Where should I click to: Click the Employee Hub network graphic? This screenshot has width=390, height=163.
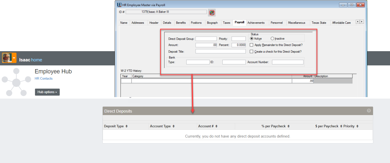16,82
